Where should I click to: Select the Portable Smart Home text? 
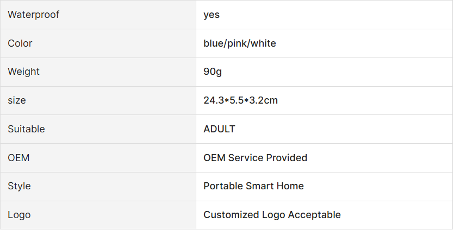(253, 186)
